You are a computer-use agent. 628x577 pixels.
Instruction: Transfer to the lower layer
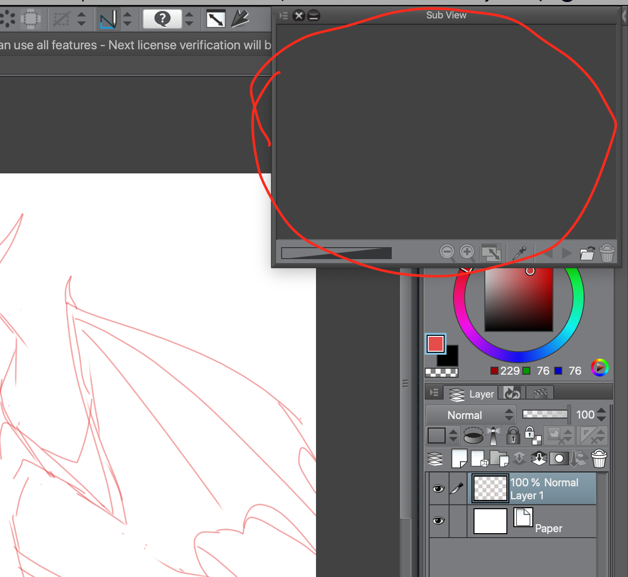(519, 458)
